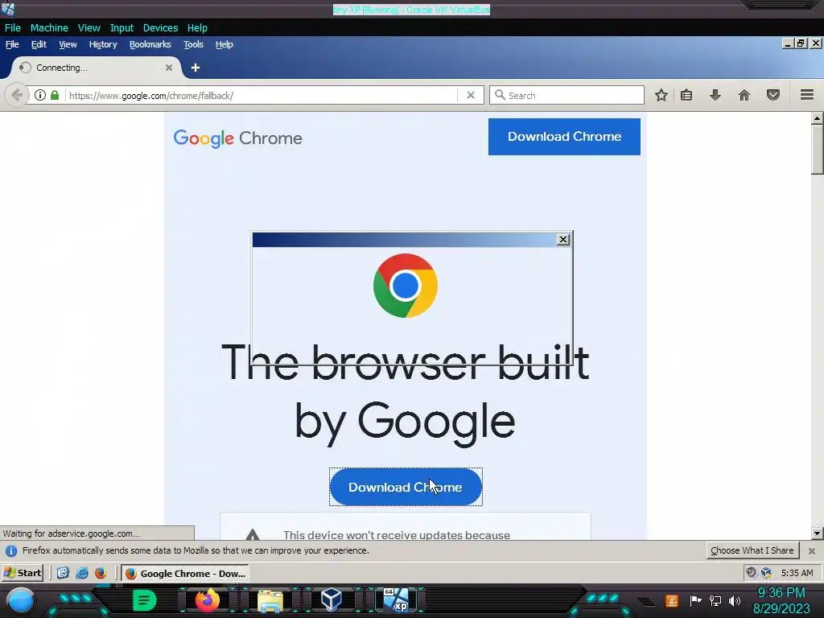This screenshot has height=618, width=824.
Task: Click XP quick launch show desktop icon
Action: pyautogui.click(x=63, y=573)
